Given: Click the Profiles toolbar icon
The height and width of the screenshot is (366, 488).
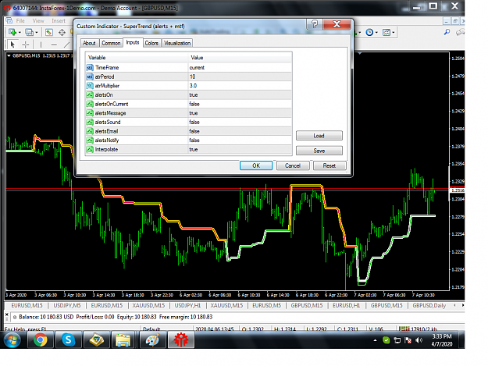Looking at the screenshot, I should point(29,32).
